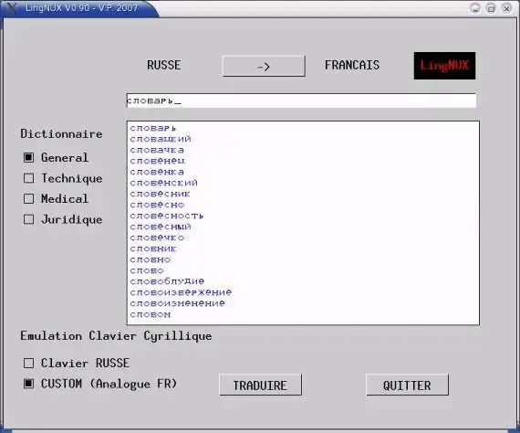Viewport: 520px width, 433px height.
Task: Click the RUSSE source language label
Action: pos(164,65)
